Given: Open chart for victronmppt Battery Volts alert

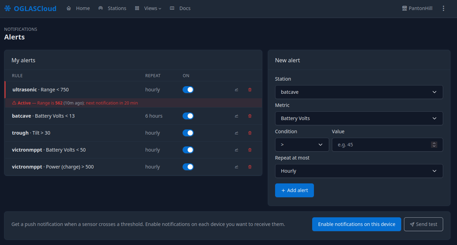Looking at the screenshot, I should click(x=237, y=150).
